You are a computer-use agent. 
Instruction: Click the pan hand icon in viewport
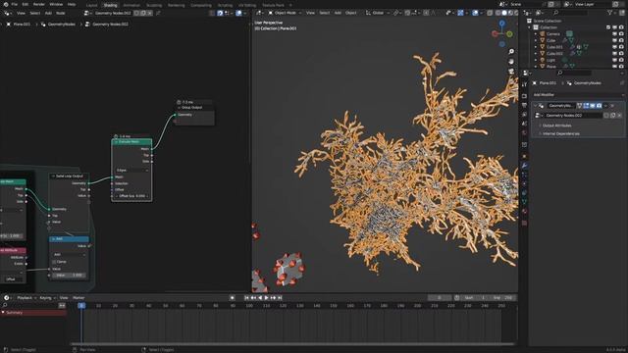coord(511,61)
